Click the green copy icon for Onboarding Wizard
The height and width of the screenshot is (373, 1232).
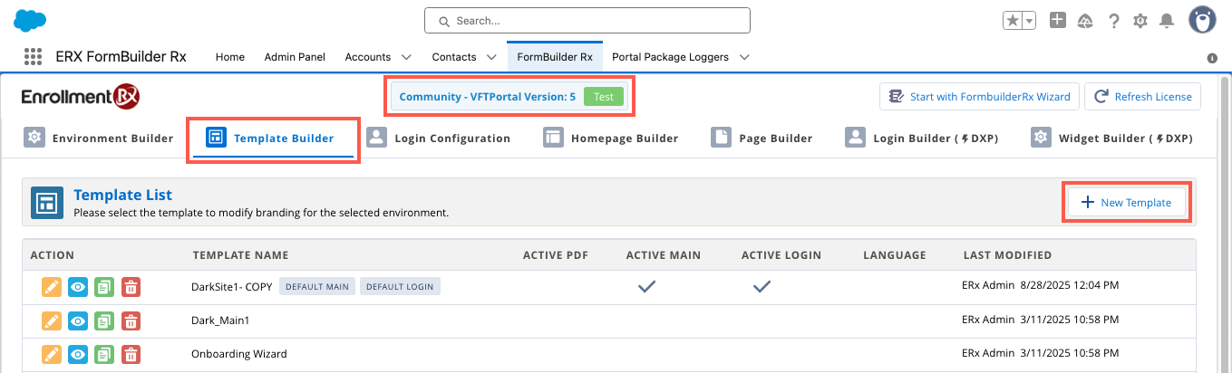(104, 354)
